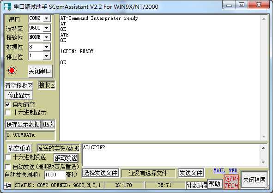The width and height of the screenshot is (273, 193).
Task: Click the send box scrollbar up arrow
Action: (263, 148)
